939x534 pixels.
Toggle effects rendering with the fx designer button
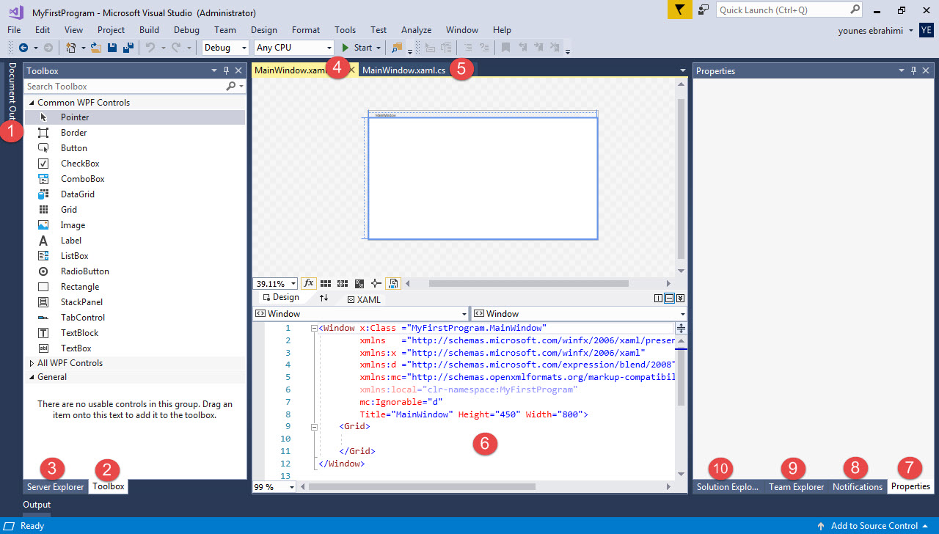tap(307, 283)
